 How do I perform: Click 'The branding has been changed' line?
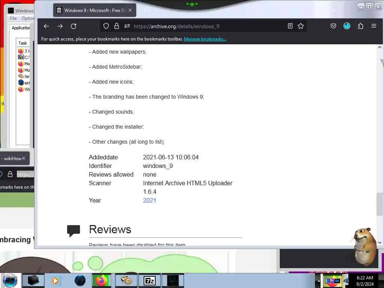(147, 97)
